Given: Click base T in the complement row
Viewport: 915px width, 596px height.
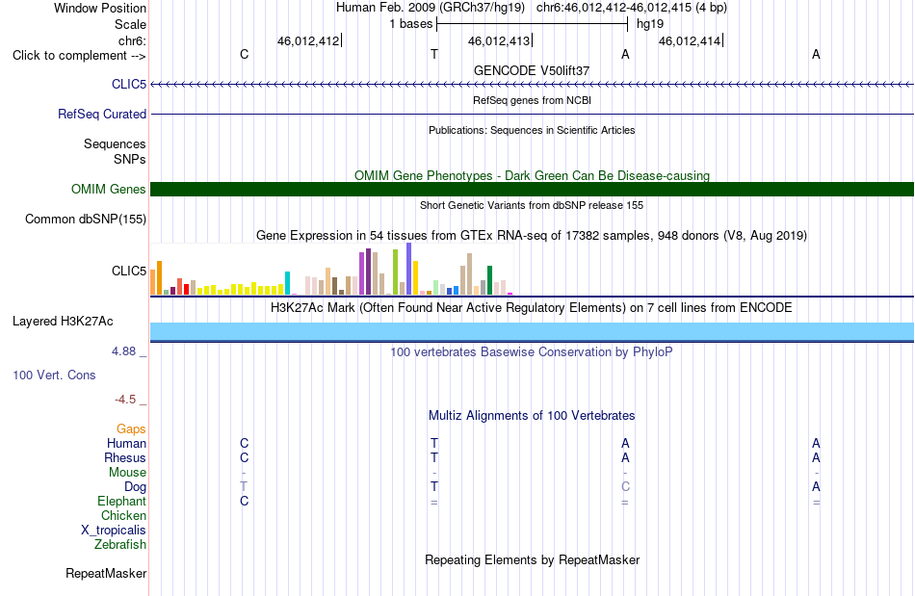Looking at the screenshot, I should coord(434,55).
